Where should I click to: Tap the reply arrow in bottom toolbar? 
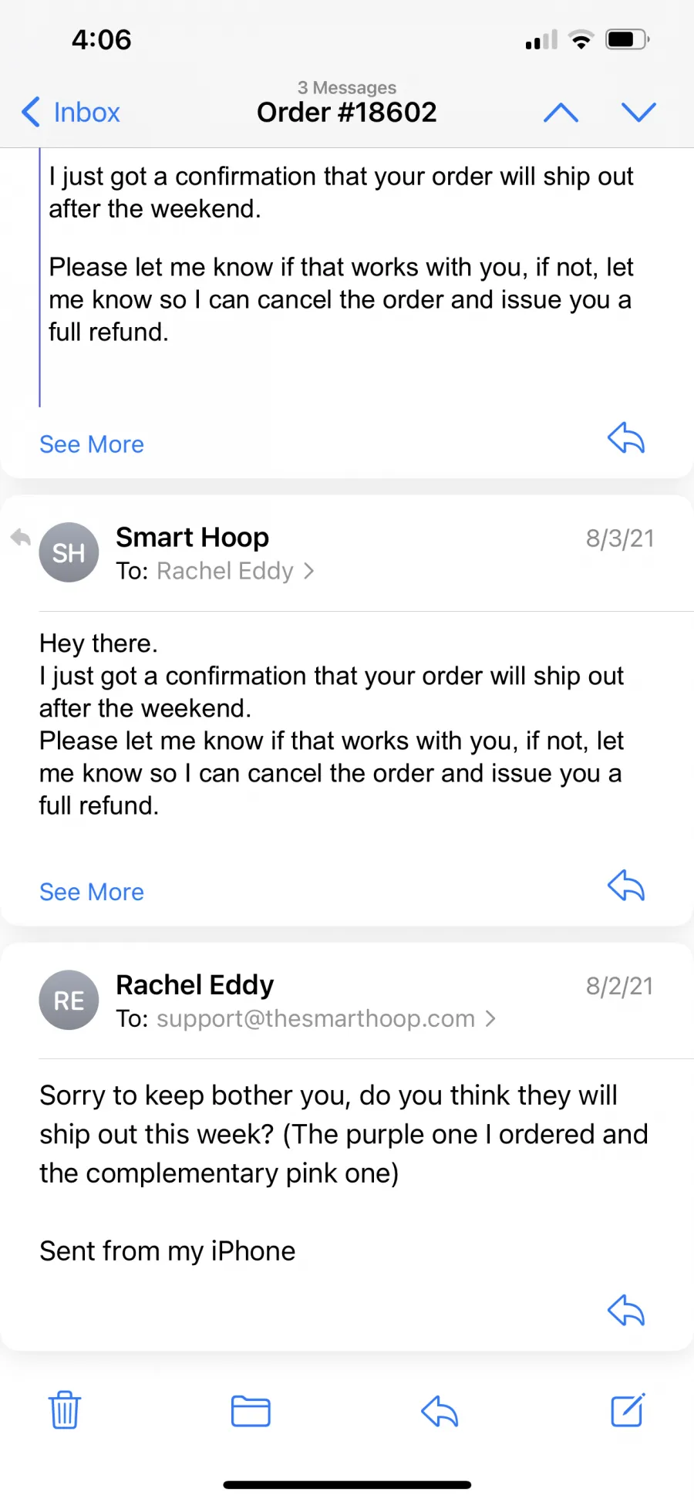click(440, 1411)
